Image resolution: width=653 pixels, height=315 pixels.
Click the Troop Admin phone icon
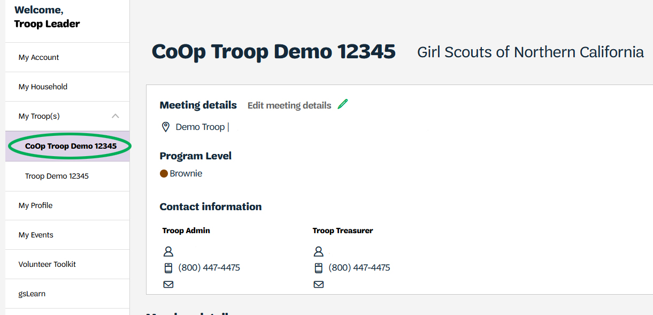[x=168, y=268]
